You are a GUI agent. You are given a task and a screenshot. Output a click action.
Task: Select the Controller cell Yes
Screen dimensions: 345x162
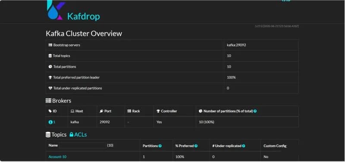tap(159, 122)
